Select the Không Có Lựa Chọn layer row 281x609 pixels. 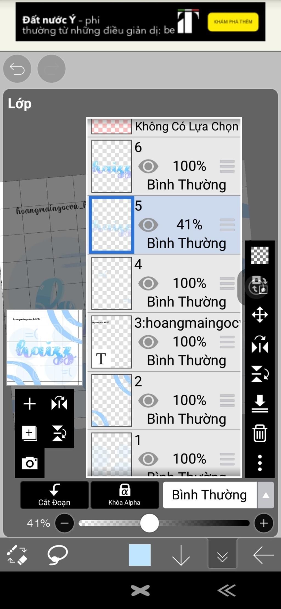(164, 127)
